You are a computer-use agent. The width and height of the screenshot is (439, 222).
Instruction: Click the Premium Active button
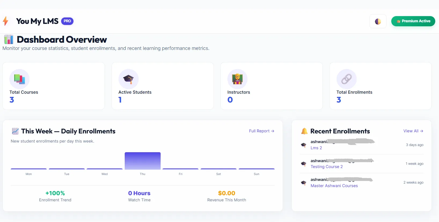click(413, 21)
